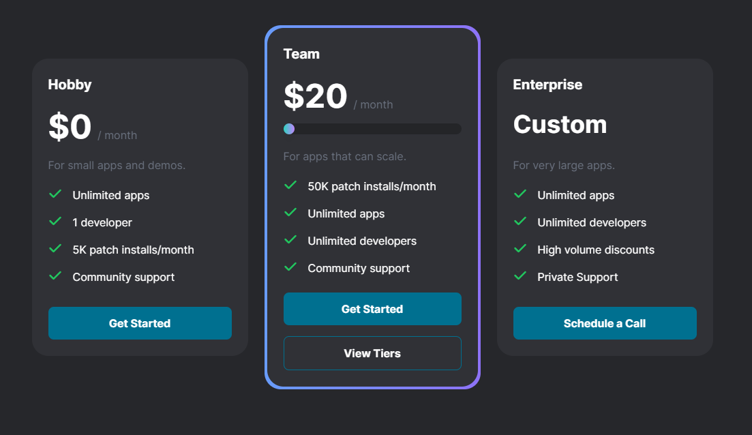Click the $20 price in the Team card

coord(315,96)
